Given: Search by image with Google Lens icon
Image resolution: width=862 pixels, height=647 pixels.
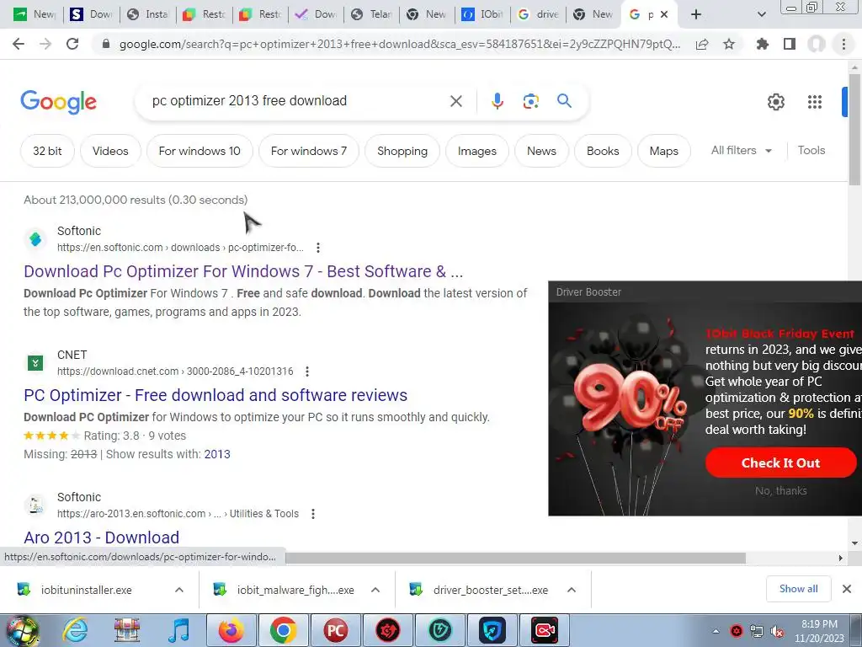Looking at the screenshot, I should coord(530,101).
